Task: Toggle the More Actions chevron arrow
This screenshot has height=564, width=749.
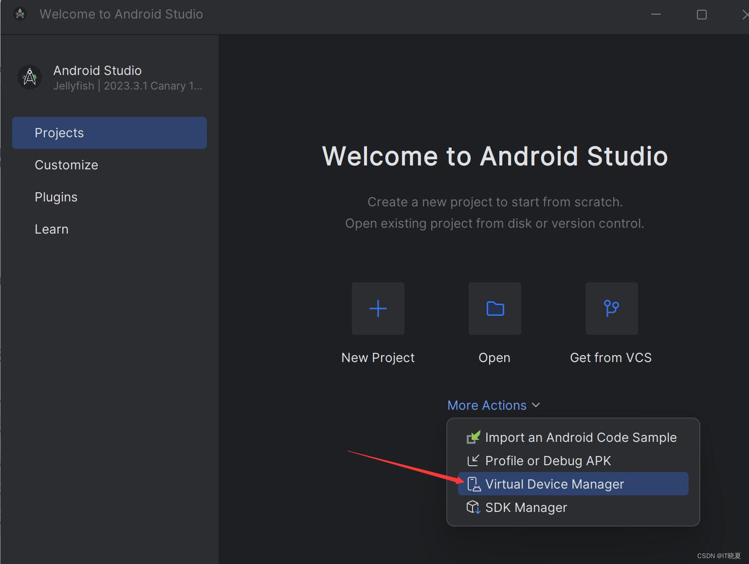Action: [x=536, y=405]
